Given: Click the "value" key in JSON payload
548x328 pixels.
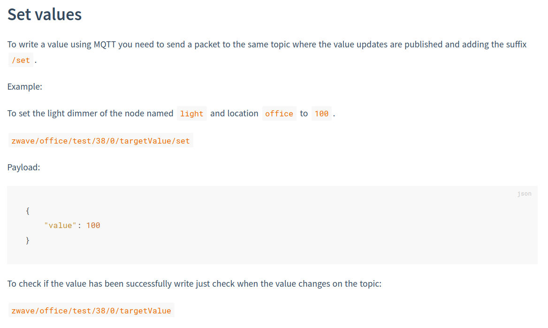Looking at the screenshot, I should pyautogui.click(x=61, y=225).
